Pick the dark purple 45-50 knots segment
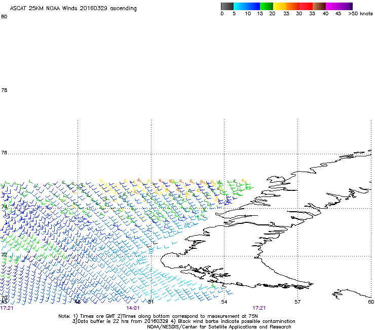375x330 pixels. click(346, 6)
